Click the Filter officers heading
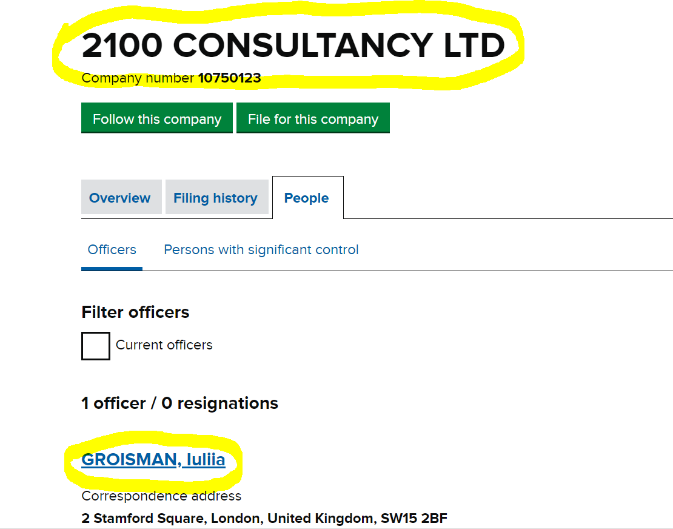Image resolution: width=673 pixels, height=529 pixels. [135, 312]
